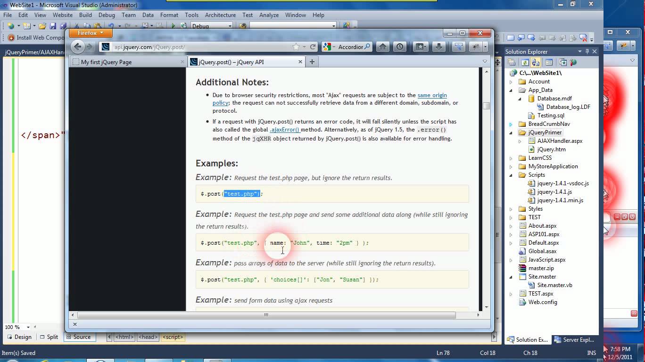This screenshot has width=645, height=362.
Task: Collapse the App_Data folder
Action: click(511, 90)
